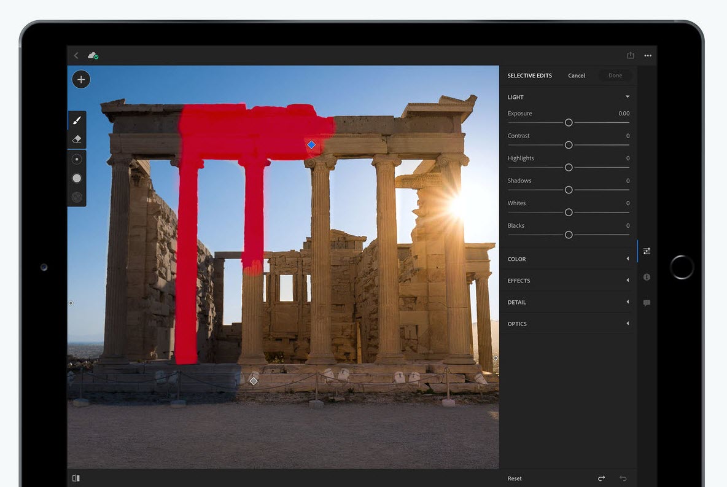Open the comments panel
This screenshot has width=727, height=487.
click(647, 303)
